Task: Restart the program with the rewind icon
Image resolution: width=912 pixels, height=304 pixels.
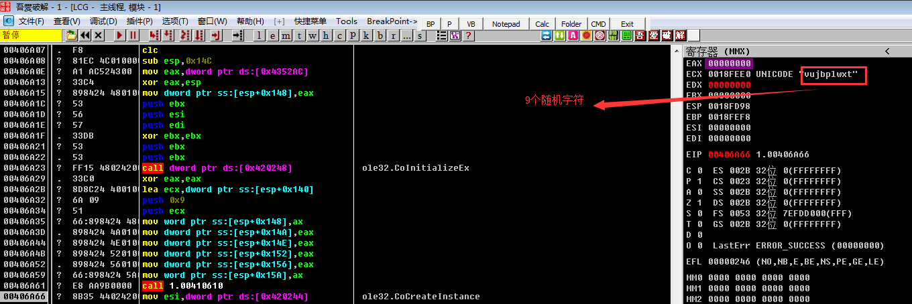Action: [85, 35]
